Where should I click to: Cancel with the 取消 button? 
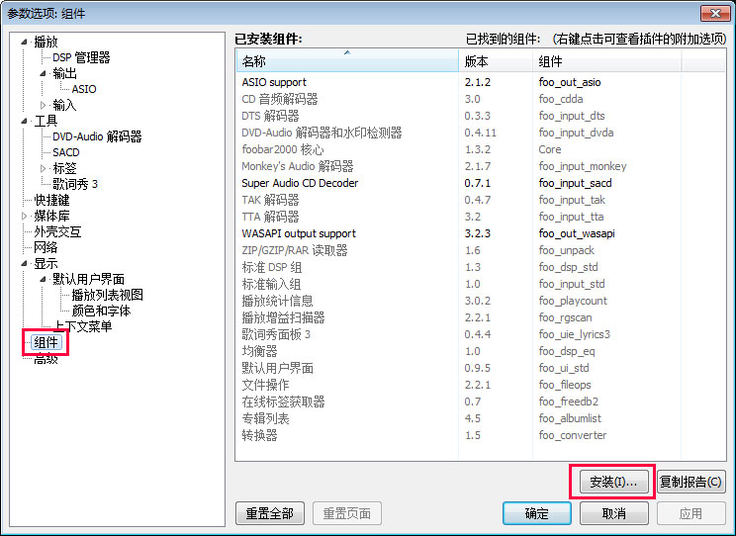[x=614, y=513]
